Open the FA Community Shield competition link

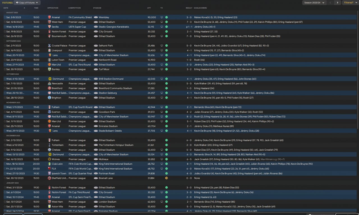click(x=80, y=17)
